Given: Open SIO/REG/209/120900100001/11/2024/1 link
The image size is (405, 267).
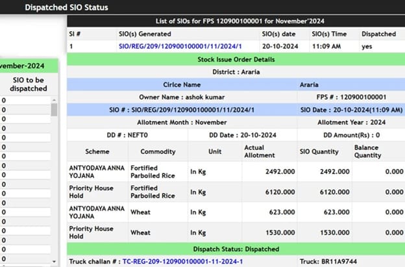Looking at the screenshot, I should [180, 46].
